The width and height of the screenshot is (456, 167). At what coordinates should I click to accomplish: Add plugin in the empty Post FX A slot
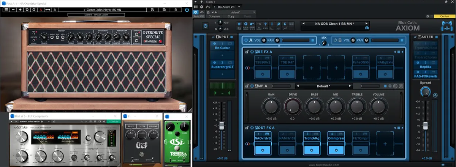pos(385,143)
